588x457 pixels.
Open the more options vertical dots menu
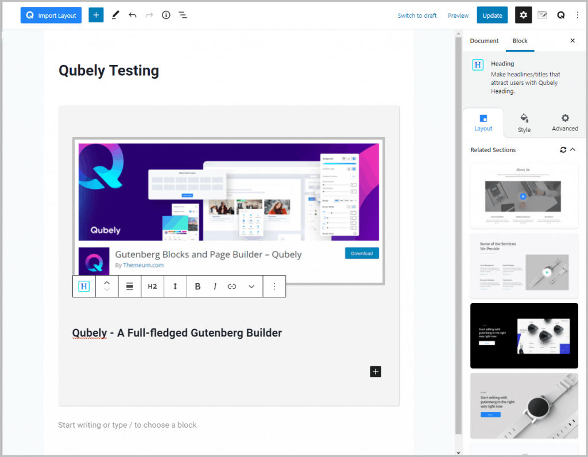point(578,15)
